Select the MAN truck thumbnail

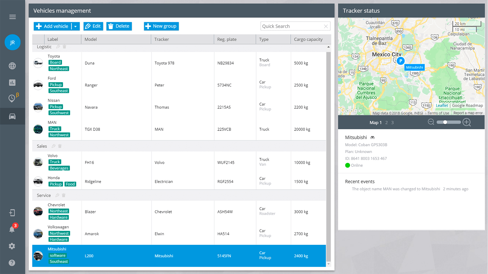tap(38, 129)
